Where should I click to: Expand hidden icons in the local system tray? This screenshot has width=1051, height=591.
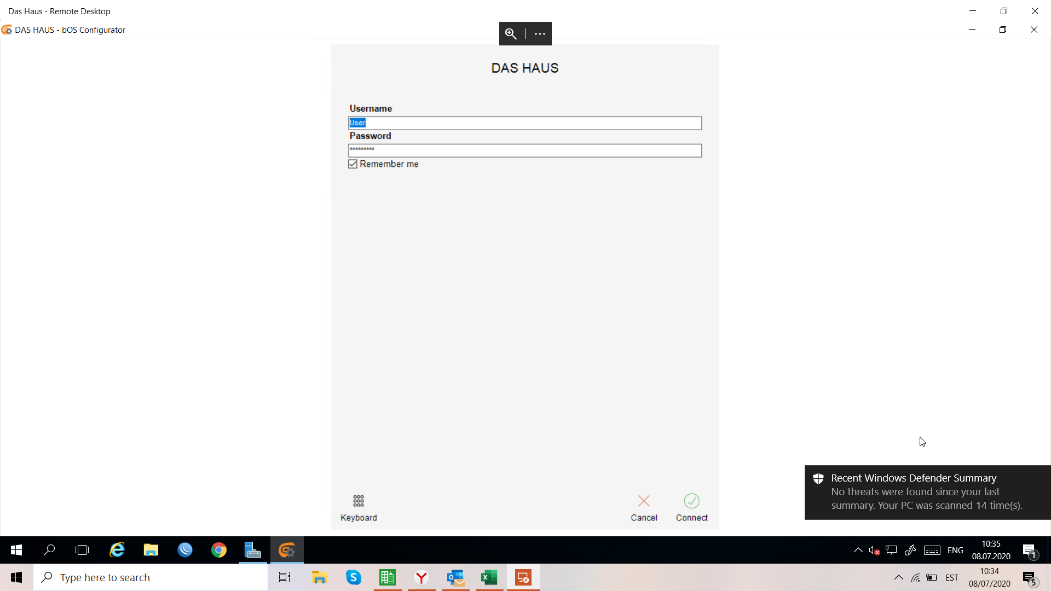[x=898, y=577]
